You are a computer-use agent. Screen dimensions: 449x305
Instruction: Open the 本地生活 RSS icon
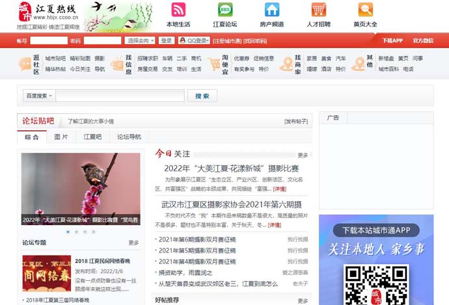(x=178, y=10)
